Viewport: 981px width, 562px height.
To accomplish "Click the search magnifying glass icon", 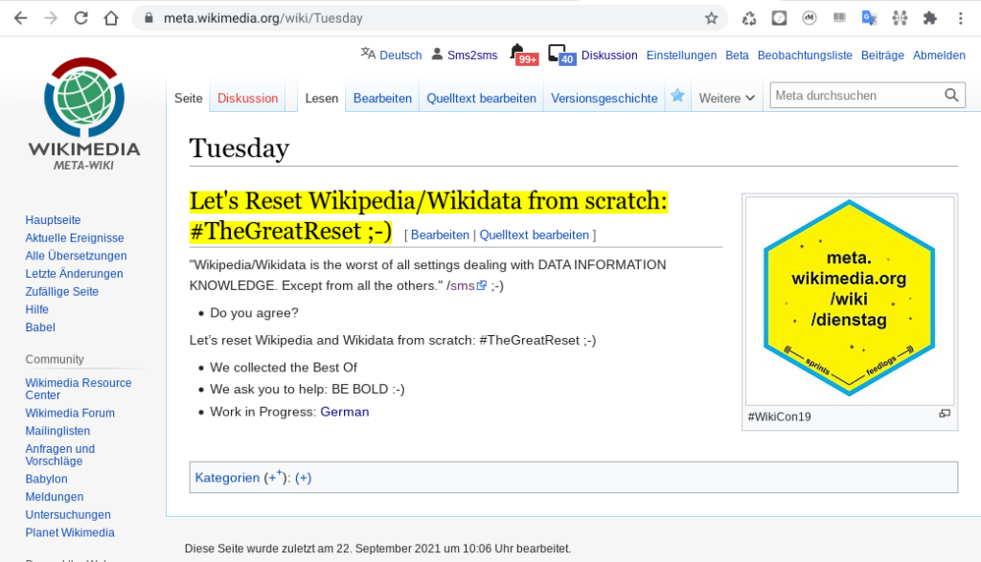I will (951, 95).
